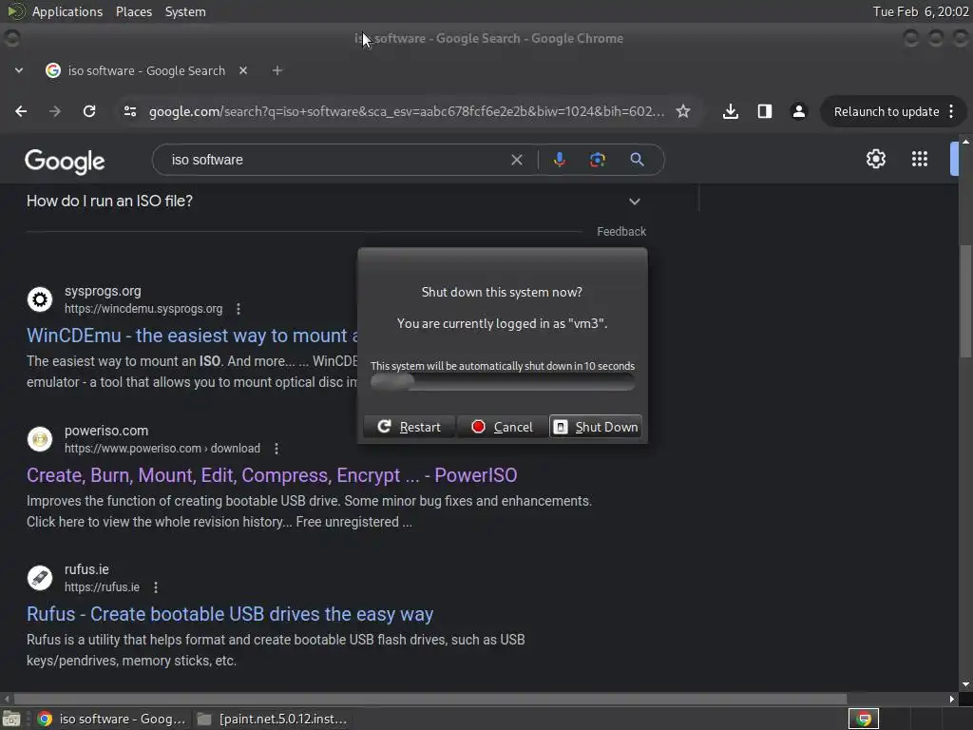Open the Applications menu

(x=67, y=11)
